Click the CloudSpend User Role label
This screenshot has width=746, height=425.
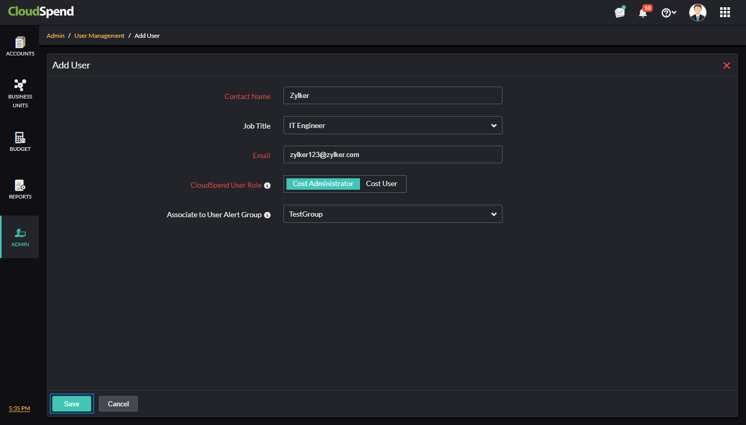pos(226,185)
